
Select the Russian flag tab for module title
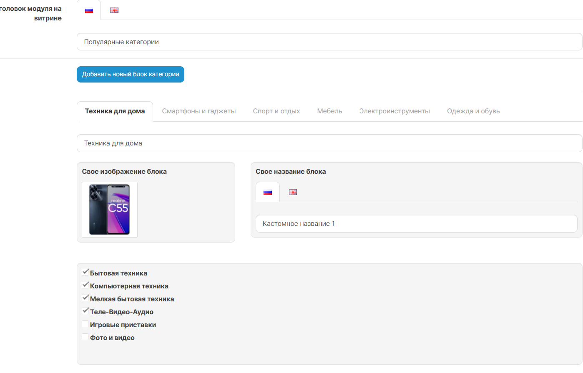click(x=89, y=10)
